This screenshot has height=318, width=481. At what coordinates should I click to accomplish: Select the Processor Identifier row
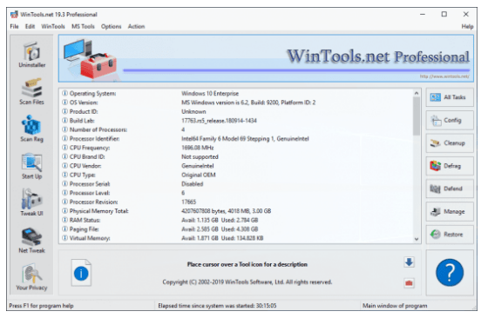tap(237, 138)
